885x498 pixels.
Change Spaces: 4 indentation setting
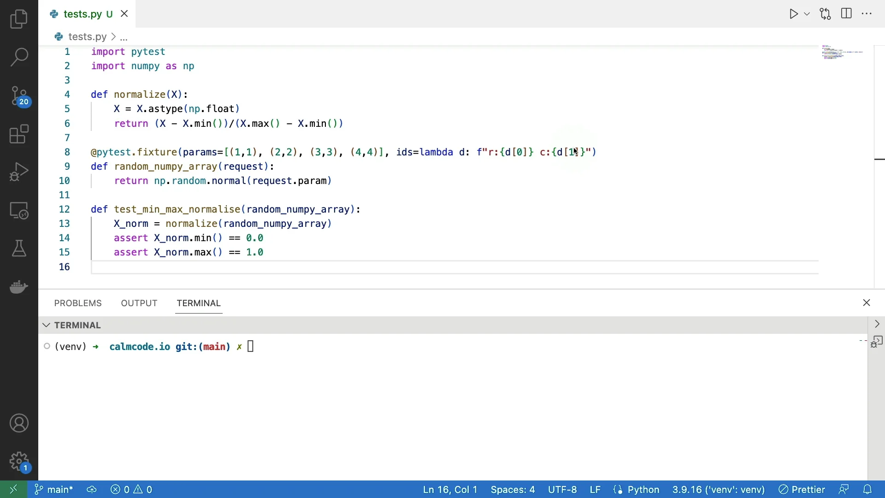click(513, 490)
